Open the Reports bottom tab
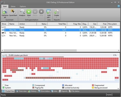Viewport: 121px width, 97px height. click(63, 91)
